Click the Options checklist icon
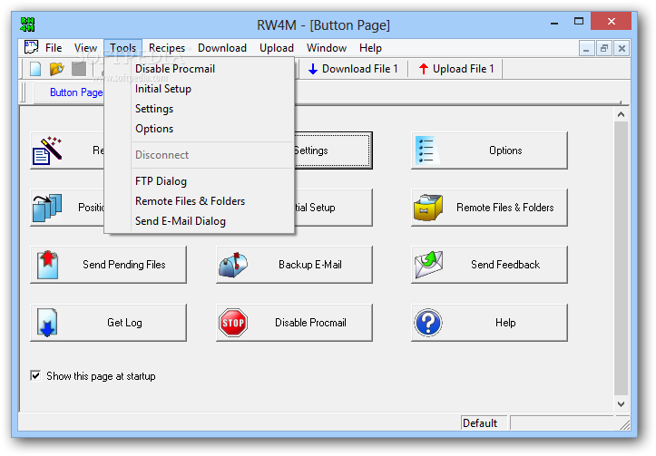Image resolution: width=656 pixels, height=456 pixels. [x=427, y=150]
